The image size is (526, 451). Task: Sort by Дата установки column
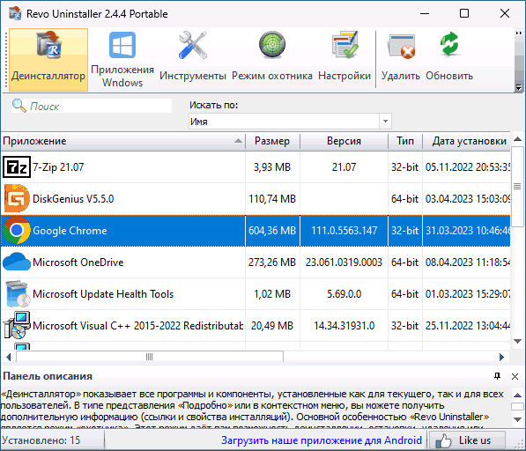(x=467, y=141)
